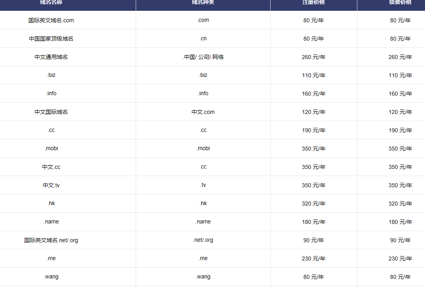Select the .wang domain name cell

[51, 276]
